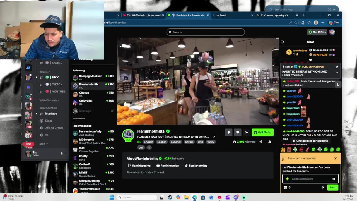Expand the stream title dropdown chevron
The width and height of the screenshot is (357, 201).
[x=214, y=137]
